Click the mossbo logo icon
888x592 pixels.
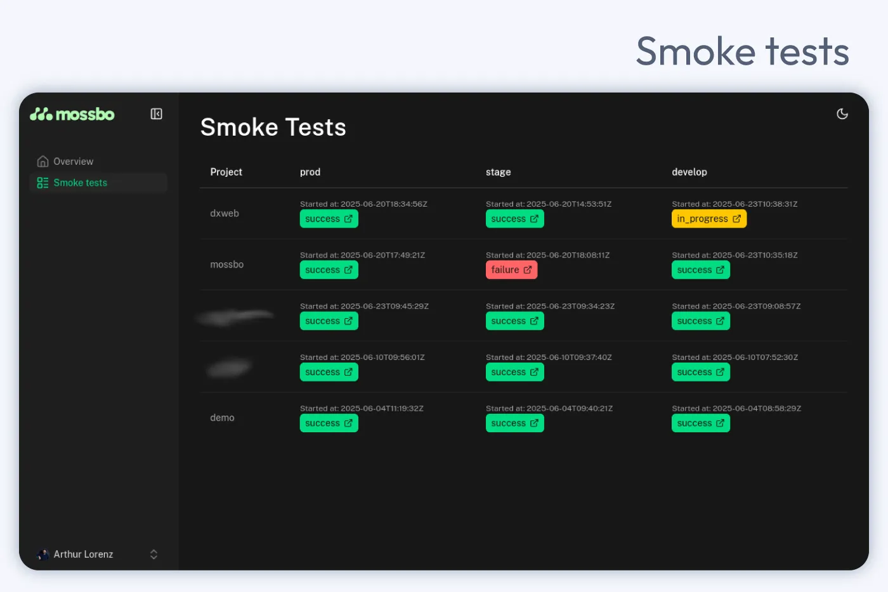point(40,114)
